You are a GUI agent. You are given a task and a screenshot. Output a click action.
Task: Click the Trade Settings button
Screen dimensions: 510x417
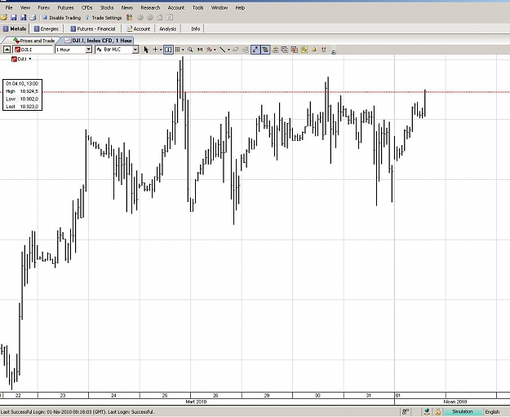(104, 18)
